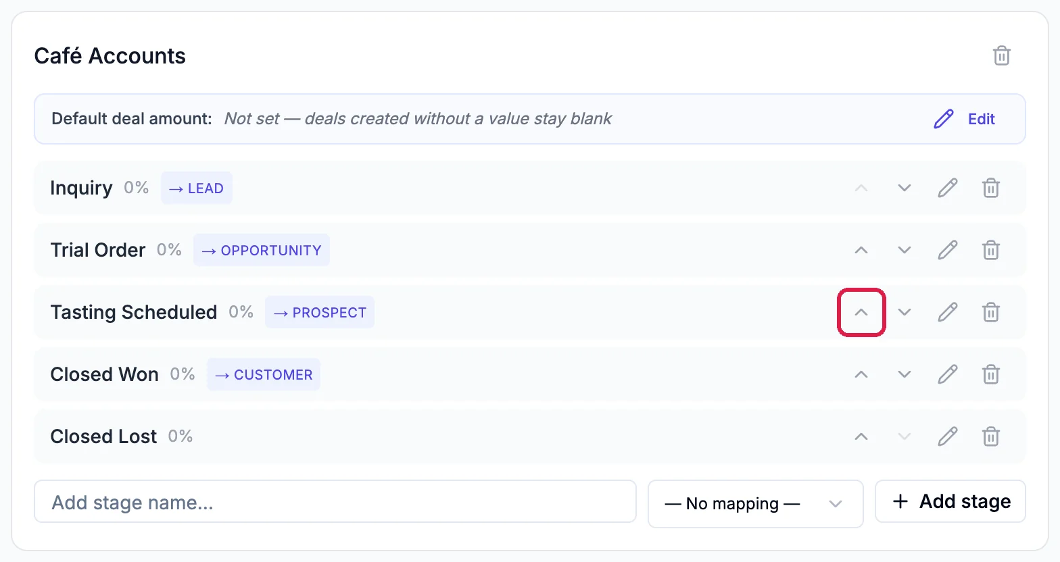Select the 'Trial Order' stage name
This screenshot has width=1060, height=562.
click(98, 250)
